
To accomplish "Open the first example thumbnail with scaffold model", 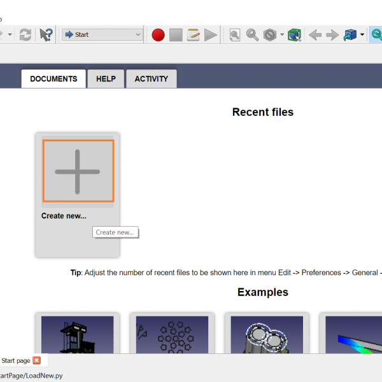I will (x=77, y=334).
